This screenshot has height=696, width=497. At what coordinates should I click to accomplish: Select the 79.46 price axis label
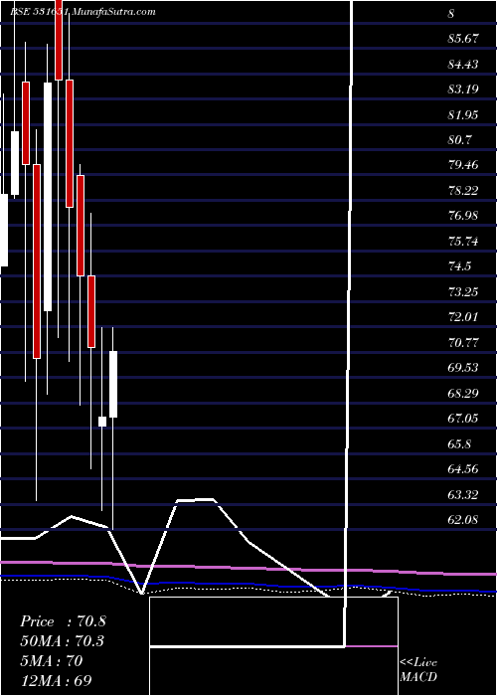click(463, 165)
